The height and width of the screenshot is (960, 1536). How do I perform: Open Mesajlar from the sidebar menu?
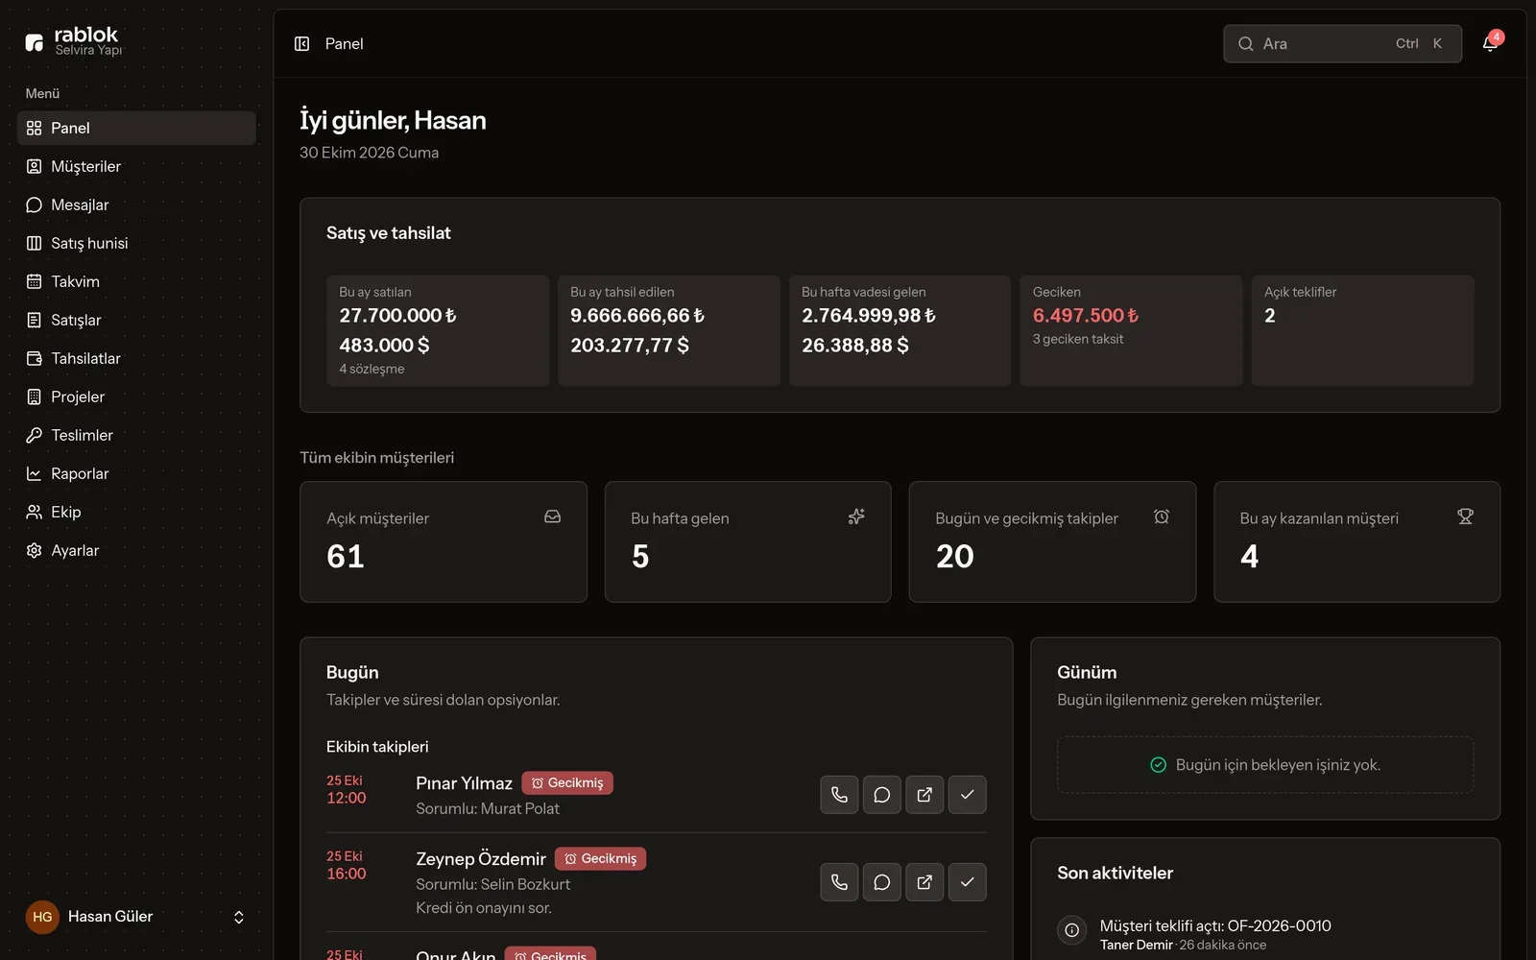coord(136,204)
